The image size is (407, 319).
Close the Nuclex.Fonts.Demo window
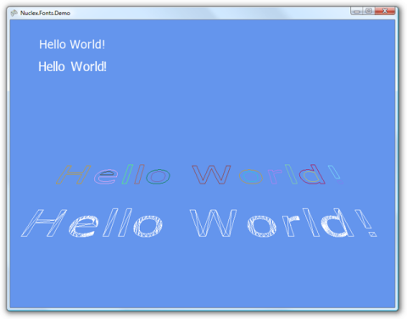[385, 11]
